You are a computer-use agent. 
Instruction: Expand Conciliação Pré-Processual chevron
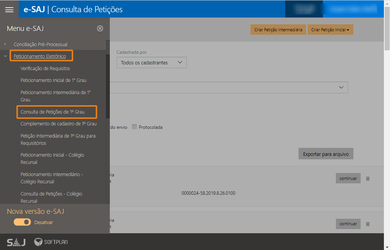(5, 44)
